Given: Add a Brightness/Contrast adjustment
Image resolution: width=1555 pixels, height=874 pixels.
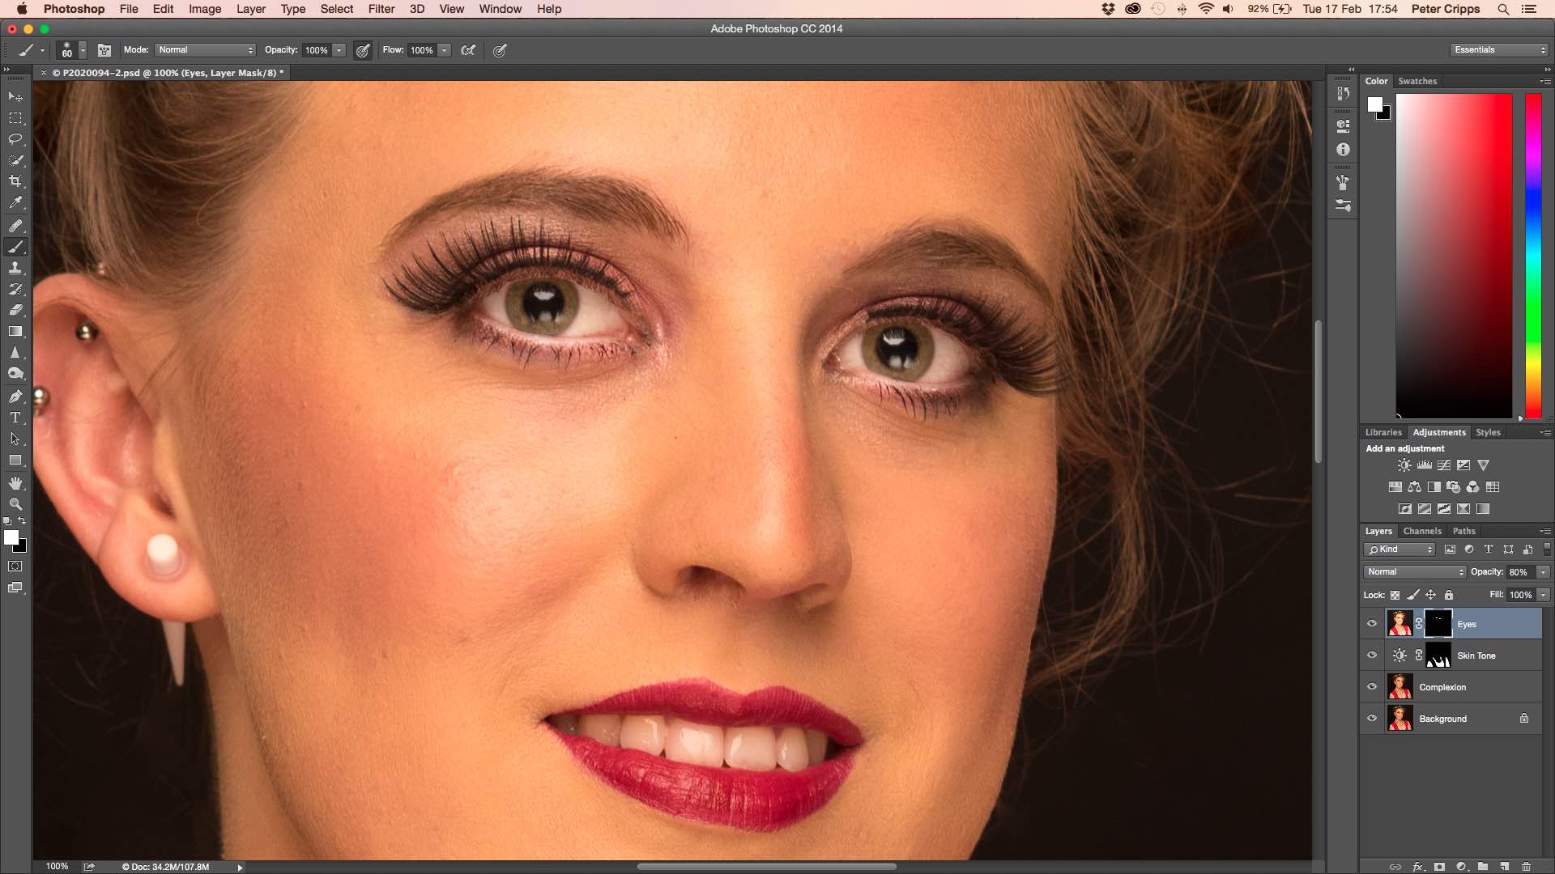Looking at the screenshot, I should (x=1404, y=465).
